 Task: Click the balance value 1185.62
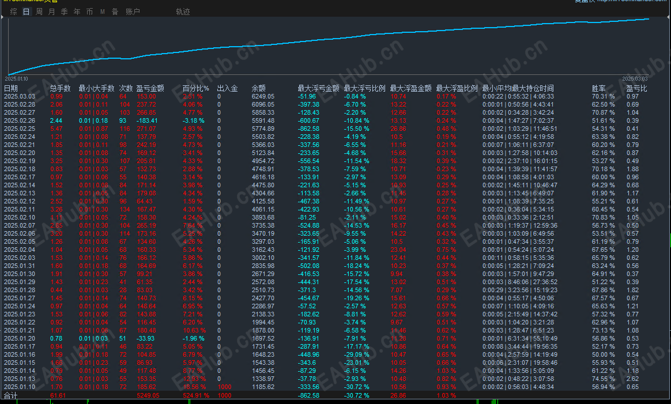(x=263, y=387)
